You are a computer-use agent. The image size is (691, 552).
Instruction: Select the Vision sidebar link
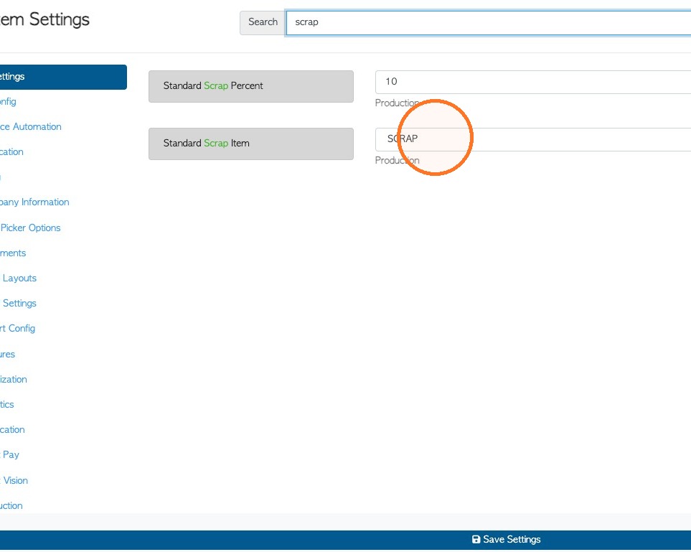(14, 480)
